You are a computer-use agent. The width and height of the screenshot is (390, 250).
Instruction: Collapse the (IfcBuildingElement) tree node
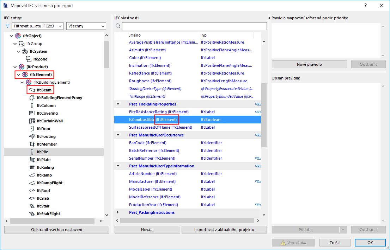[x=22, y=82]
